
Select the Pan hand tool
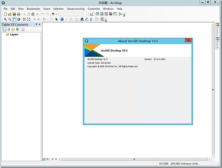(14, 19)
